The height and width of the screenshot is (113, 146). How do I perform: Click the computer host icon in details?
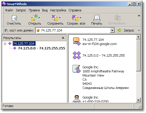77,42
